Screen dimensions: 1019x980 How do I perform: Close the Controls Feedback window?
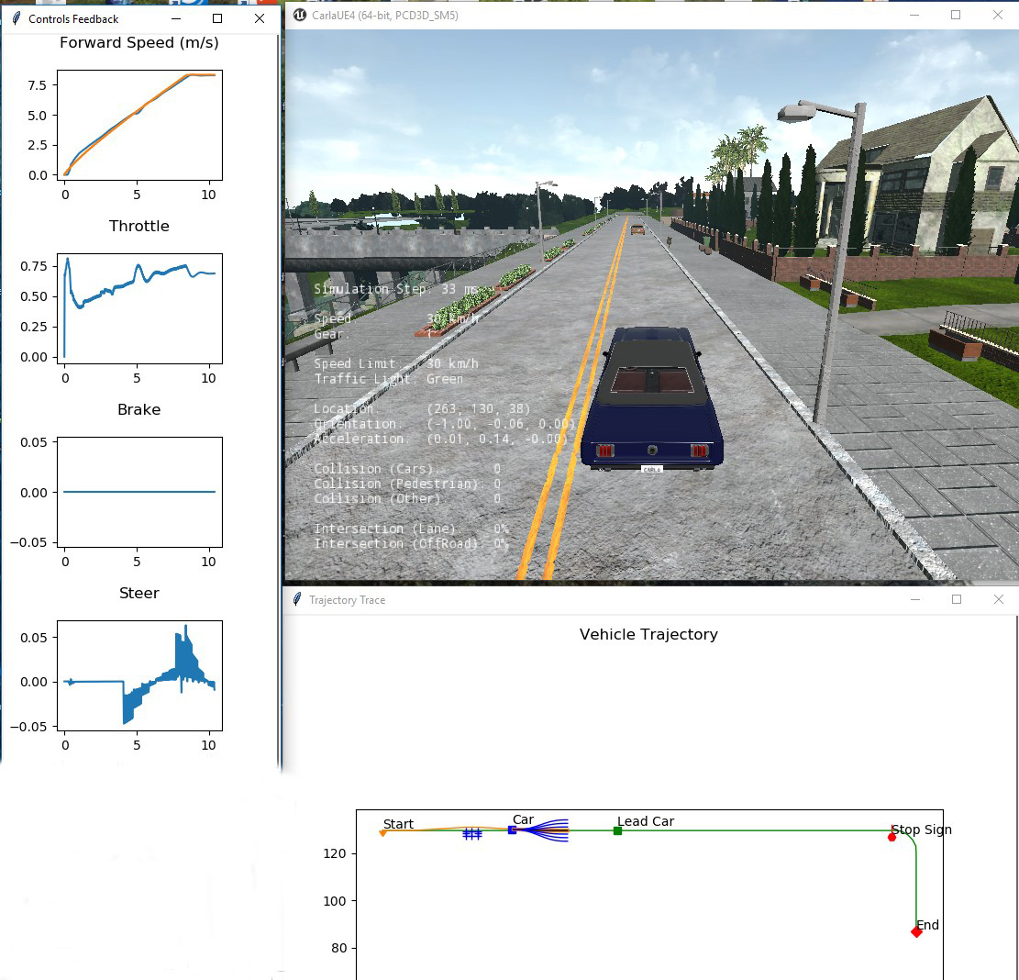pos(260,18)
